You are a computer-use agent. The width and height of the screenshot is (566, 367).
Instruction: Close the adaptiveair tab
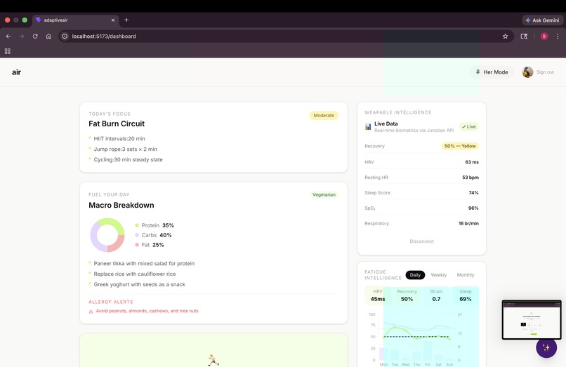[113, 20]
